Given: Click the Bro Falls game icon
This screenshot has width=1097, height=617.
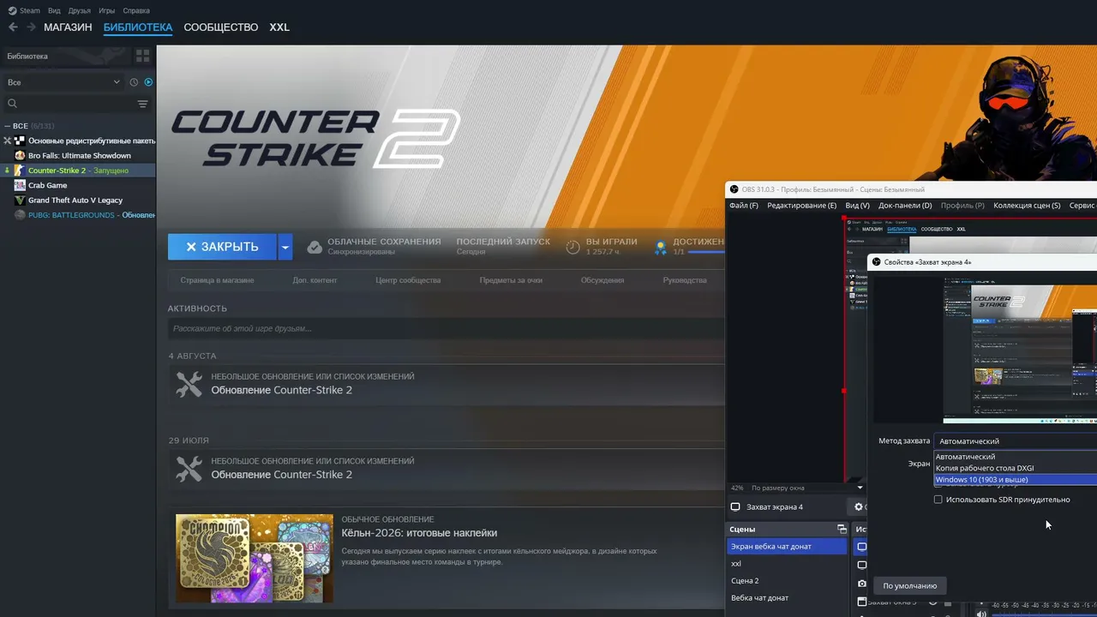Looking at the screenshot, I should [x=20, y=156].
